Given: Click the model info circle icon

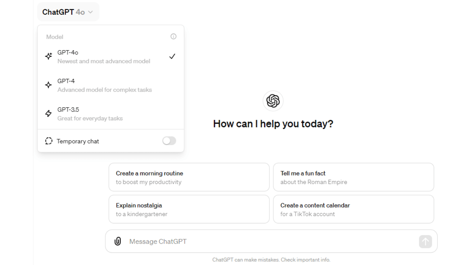Looking at the screenshot, I should (x=173, y=36).
